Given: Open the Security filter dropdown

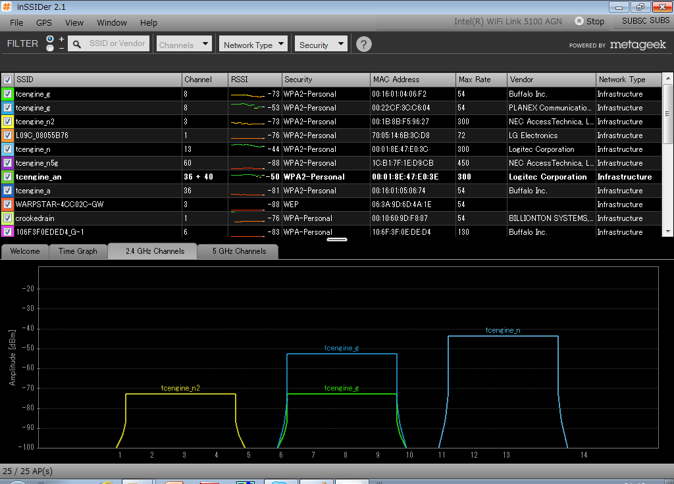Looking at the screenshot, I should coord(321,44).
